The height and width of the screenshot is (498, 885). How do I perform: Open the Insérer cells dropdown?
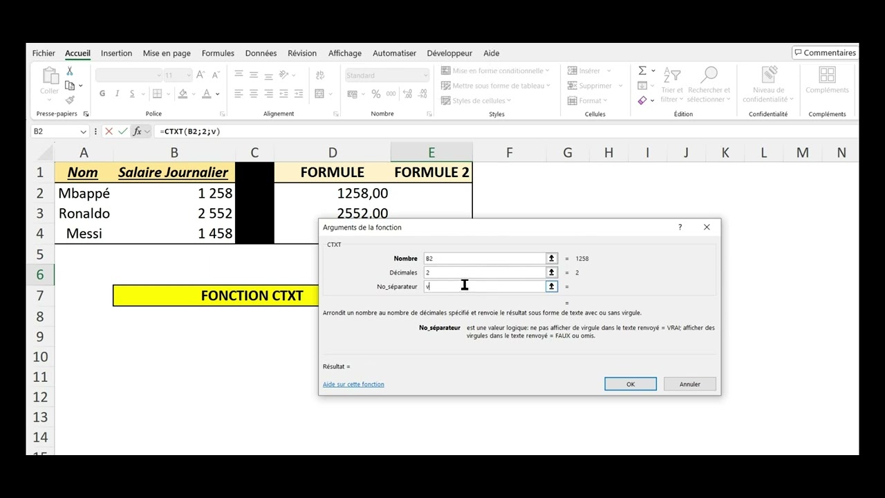[590, 71]
